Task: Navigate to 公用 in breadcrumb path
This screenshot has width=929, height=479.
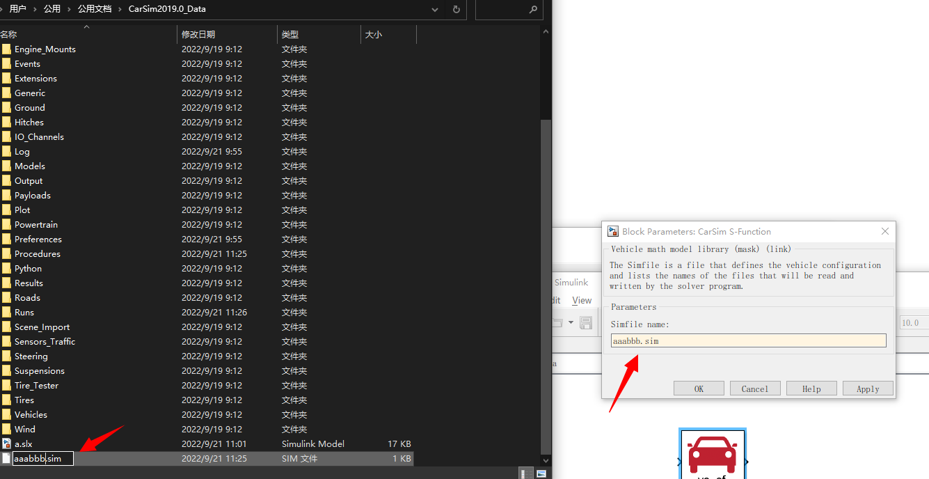Action: pyautogui.click(x=52, y=9)
